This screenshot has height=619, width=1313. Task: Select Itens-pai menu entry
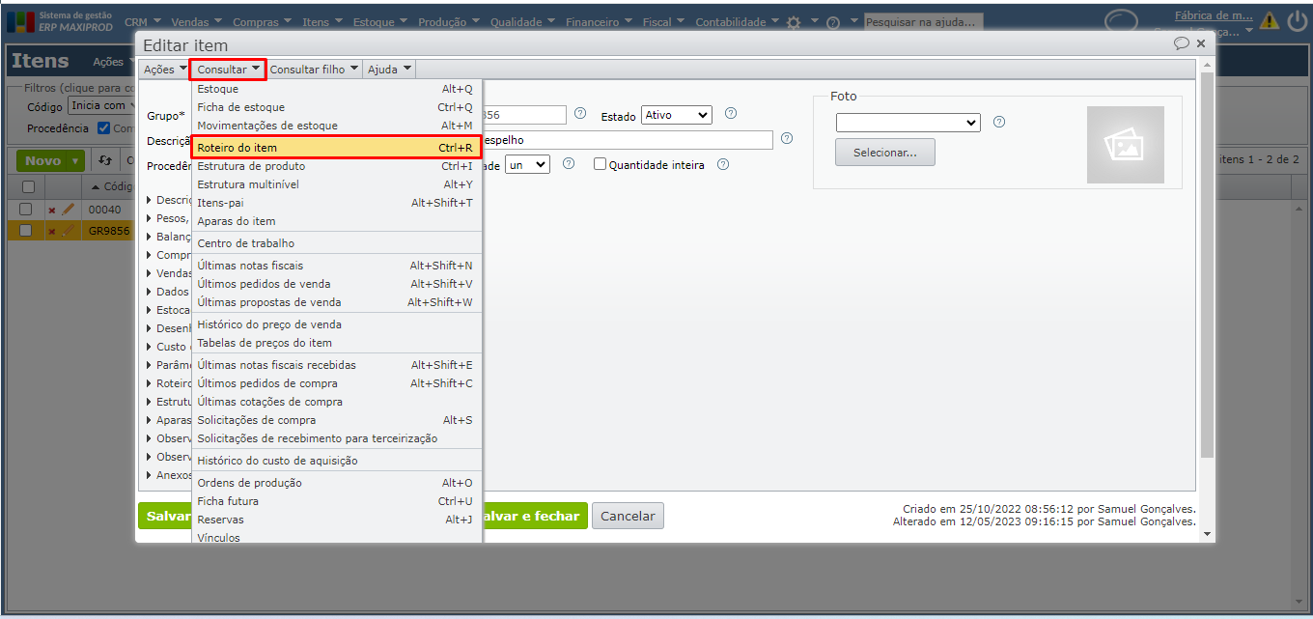[336, 203]
